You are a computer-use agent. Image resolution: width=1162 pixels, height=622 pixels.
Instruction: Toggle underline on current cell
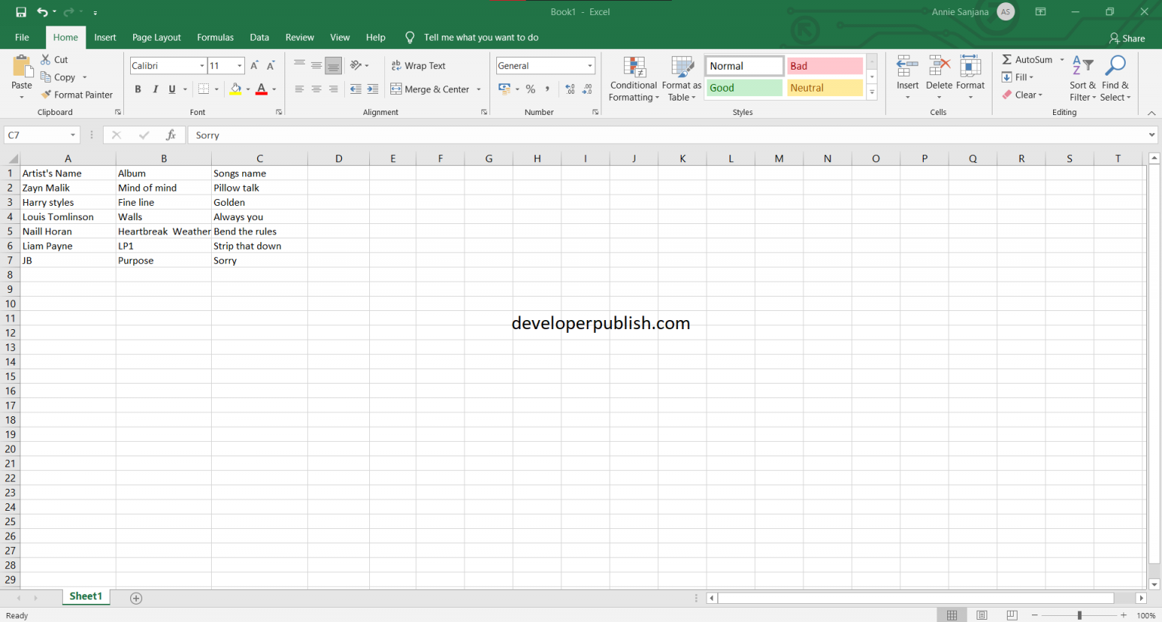click(x=172, y=89)
